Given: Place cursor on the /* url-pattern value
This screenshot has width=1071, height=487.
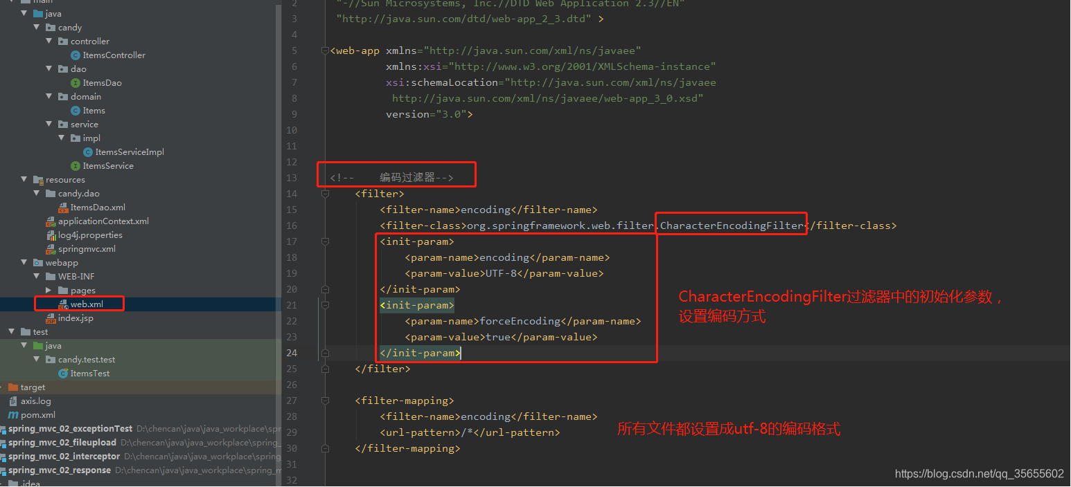Looking at the screenshot, I should pyautogui.click(x=467, y=432).
